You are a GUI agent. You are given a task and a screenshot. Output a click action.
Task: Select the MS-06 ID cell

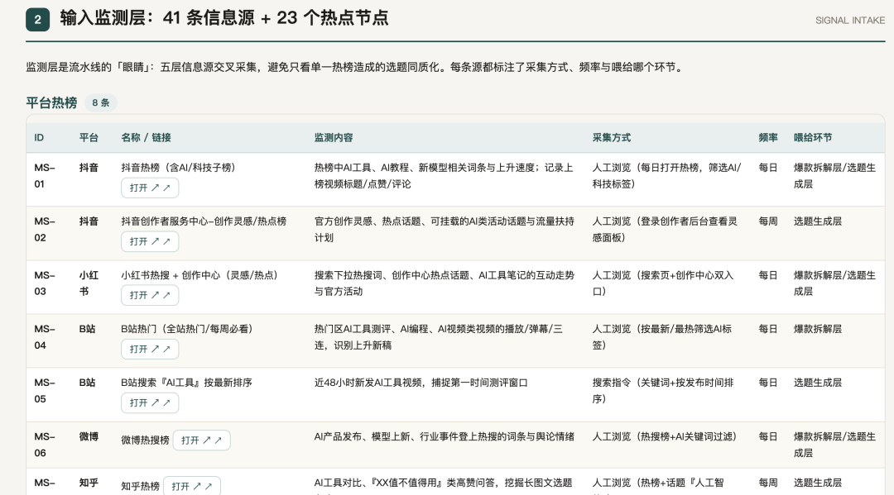(45, 445)
